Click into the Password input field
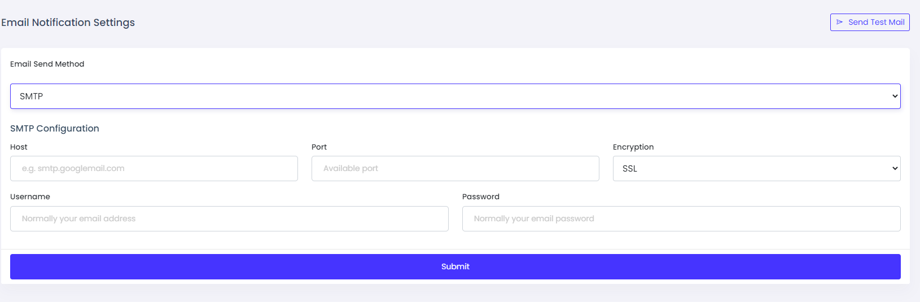 pyautogui.click(x=681, y=219)
